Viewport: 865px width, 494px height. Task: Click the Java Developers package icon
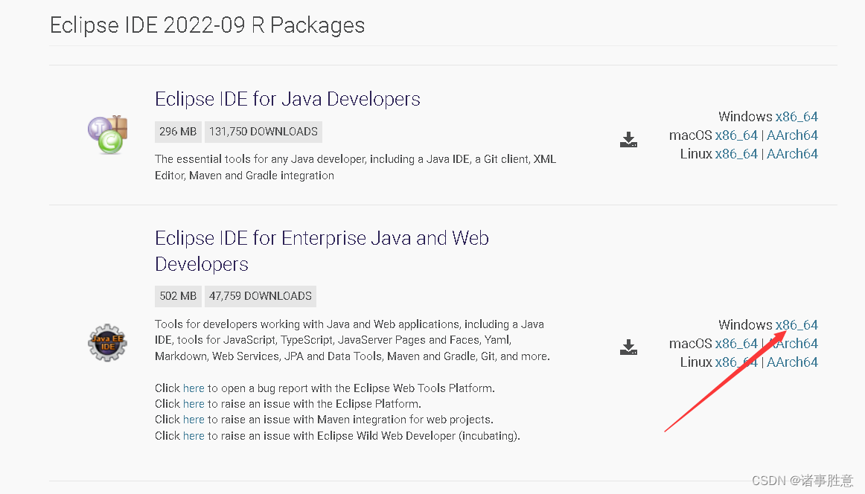(x=108, y=135)
